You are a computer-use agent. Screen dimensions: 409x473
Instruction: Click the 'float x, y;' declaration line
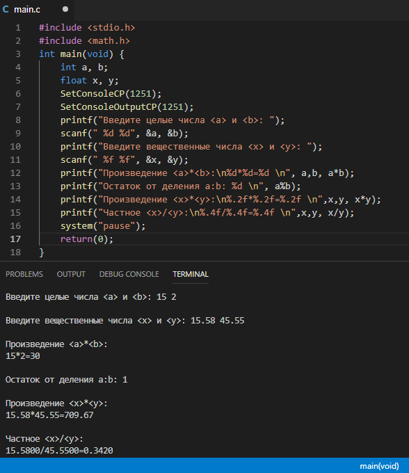coord(90,81)
